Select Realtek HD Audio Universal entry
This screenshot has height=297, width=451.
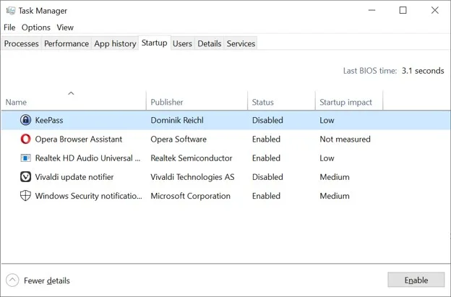click(x=87, y=158)
